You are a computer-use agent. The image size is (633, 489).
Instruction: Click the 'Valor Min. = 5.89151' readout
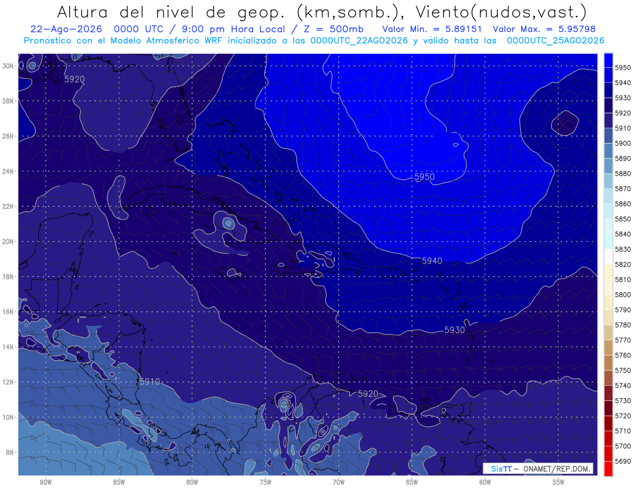[x=433, y=29]
